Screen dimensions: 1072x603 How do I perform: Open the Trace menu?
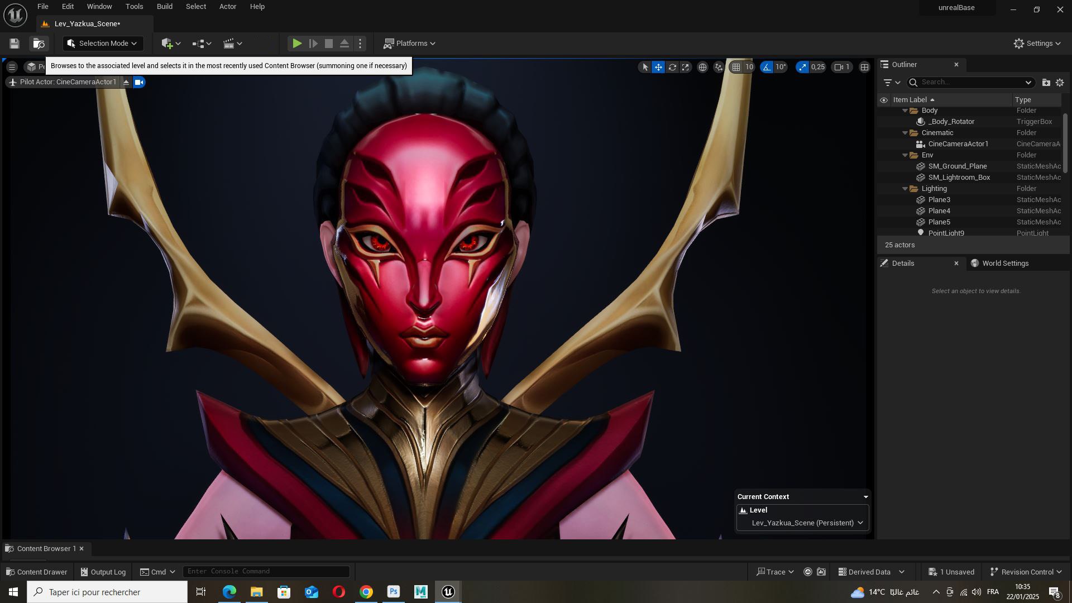point(775,572)
